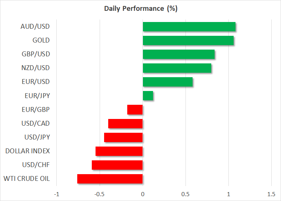The width and height of the screenshot is (281, 201).
Task: Select the USD/JPY red bar
Action: click(x=124, y=137)
